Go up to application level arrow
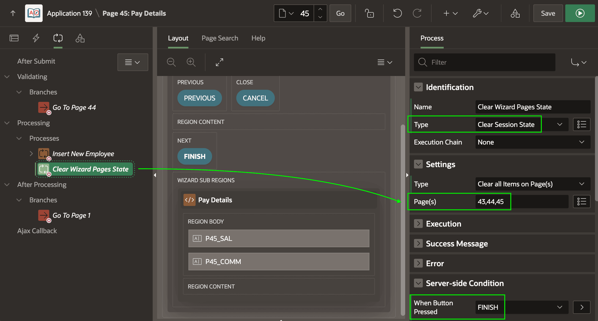The height and width of the screenshot is (321, 598). [13, 13]
